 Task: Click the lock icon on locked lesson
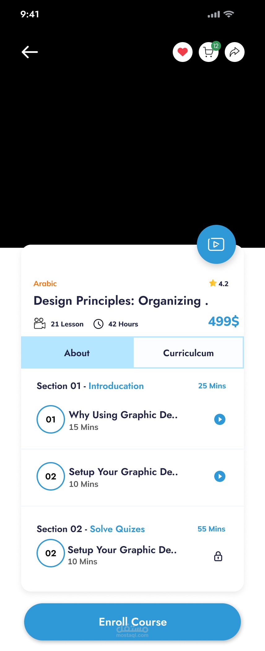[x=218, y=556]
